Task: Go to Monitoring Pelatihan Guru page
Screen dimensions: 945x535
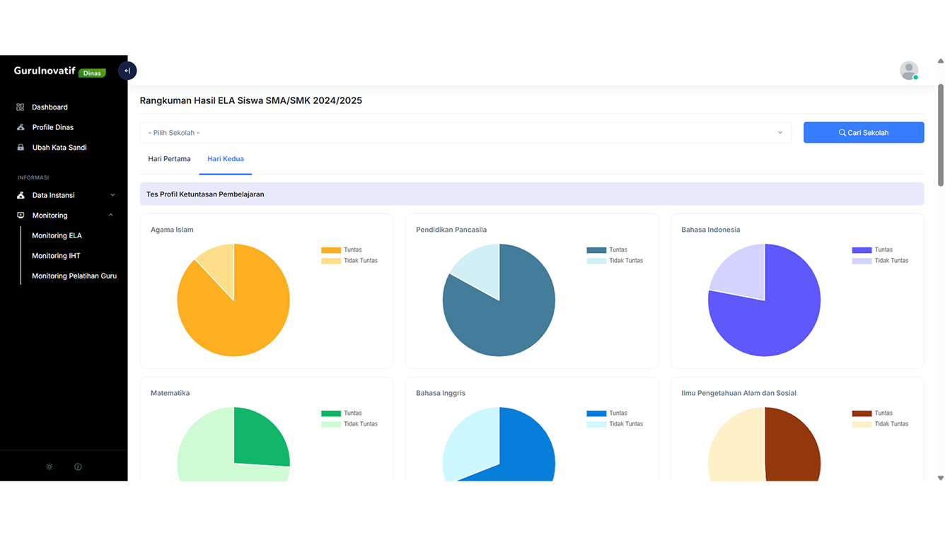Action: pos(74,276)
